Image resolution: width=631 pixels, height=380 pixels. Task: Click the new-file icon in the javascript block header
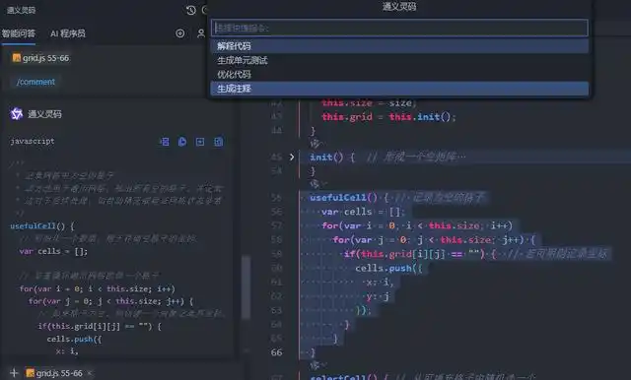200,142
